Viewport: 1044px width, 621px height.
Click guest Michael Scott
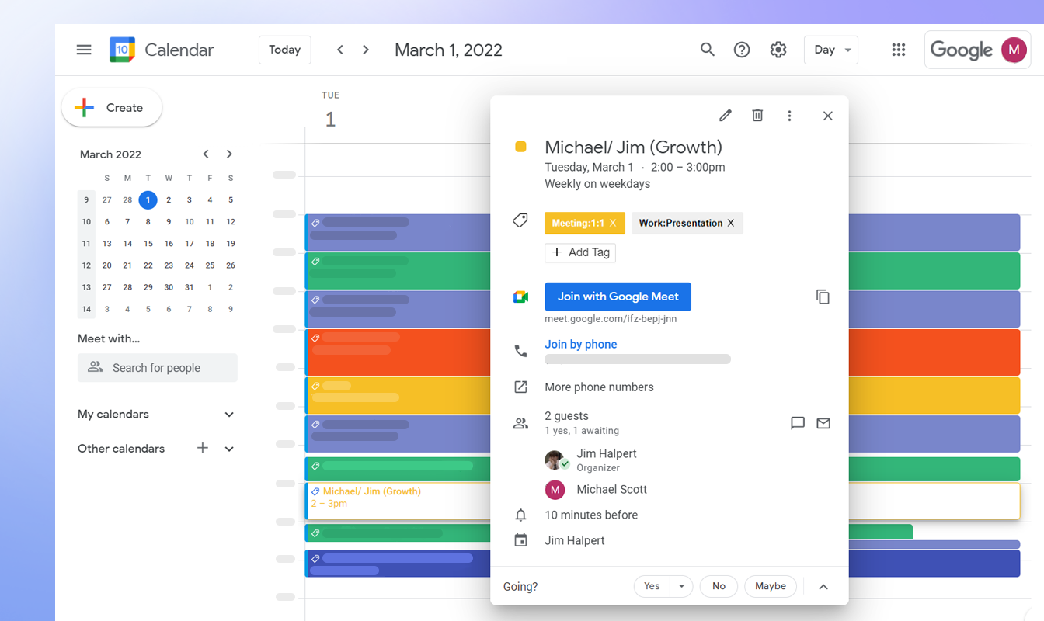click(611, 490)
